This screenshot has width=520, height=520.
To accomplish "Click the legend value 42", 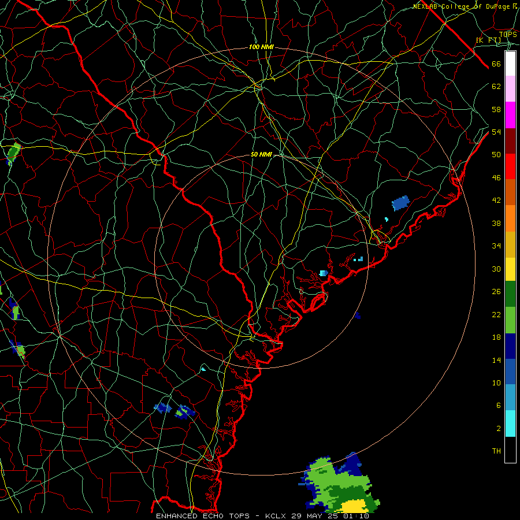I will coord(496,200).
